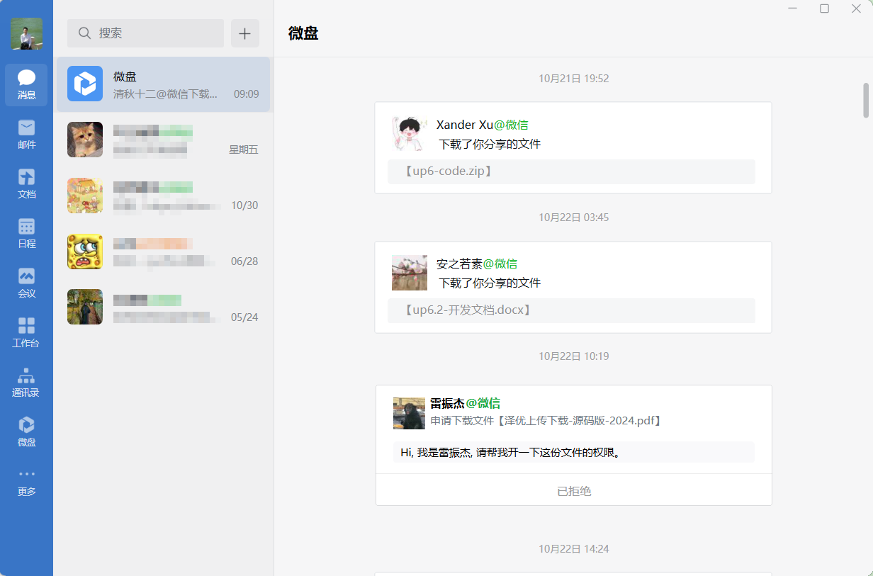Open the 会议 meeting section

pos(26,283)
